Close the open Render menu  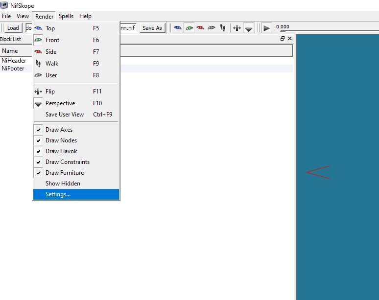pyautogui.click(x=44, y=17)
